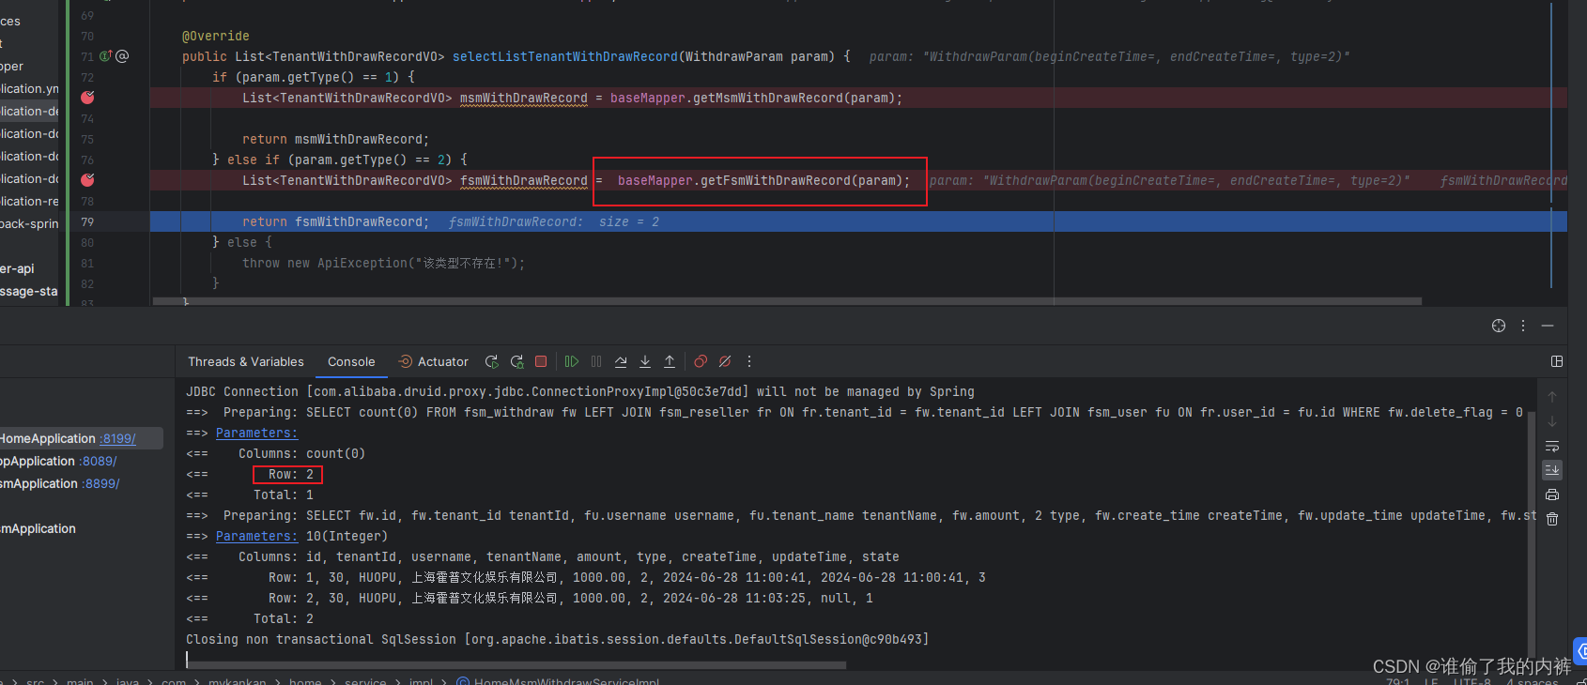
Task: Click line number 79 in the gutter
Action: pos(87,221)
